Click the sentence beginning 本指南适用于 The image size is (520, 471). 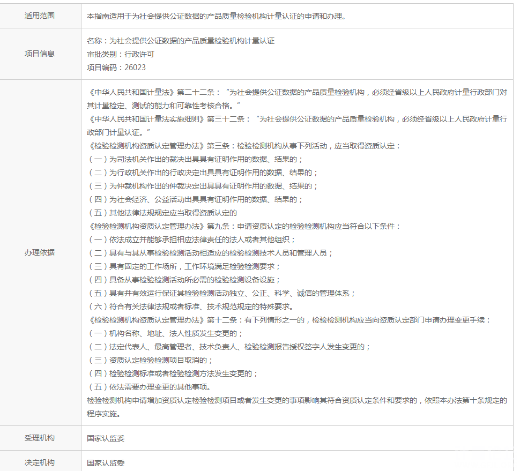click(216, 16)
